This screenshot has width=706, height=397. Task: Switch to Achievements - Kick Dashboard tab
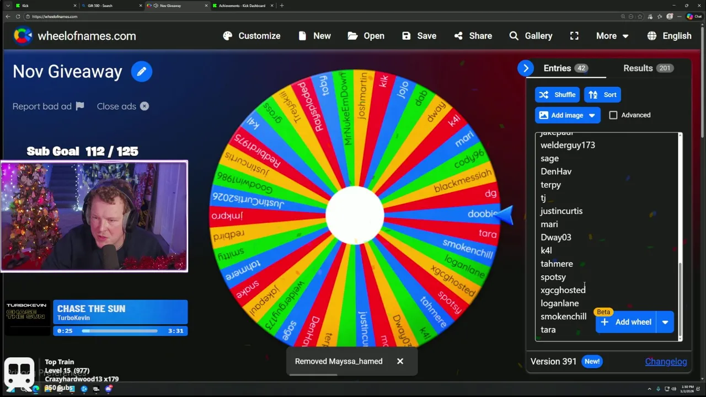click(x=242, y=6)
